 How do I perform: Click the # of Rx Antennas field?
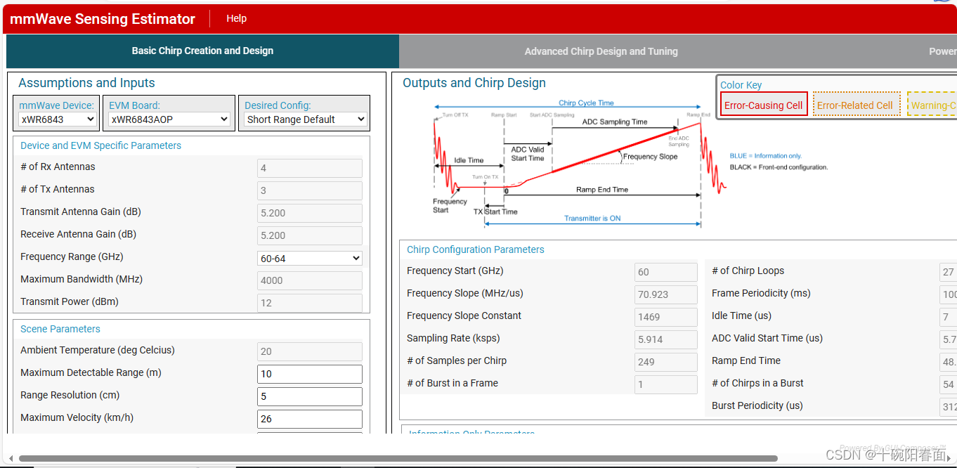point(310,168)
